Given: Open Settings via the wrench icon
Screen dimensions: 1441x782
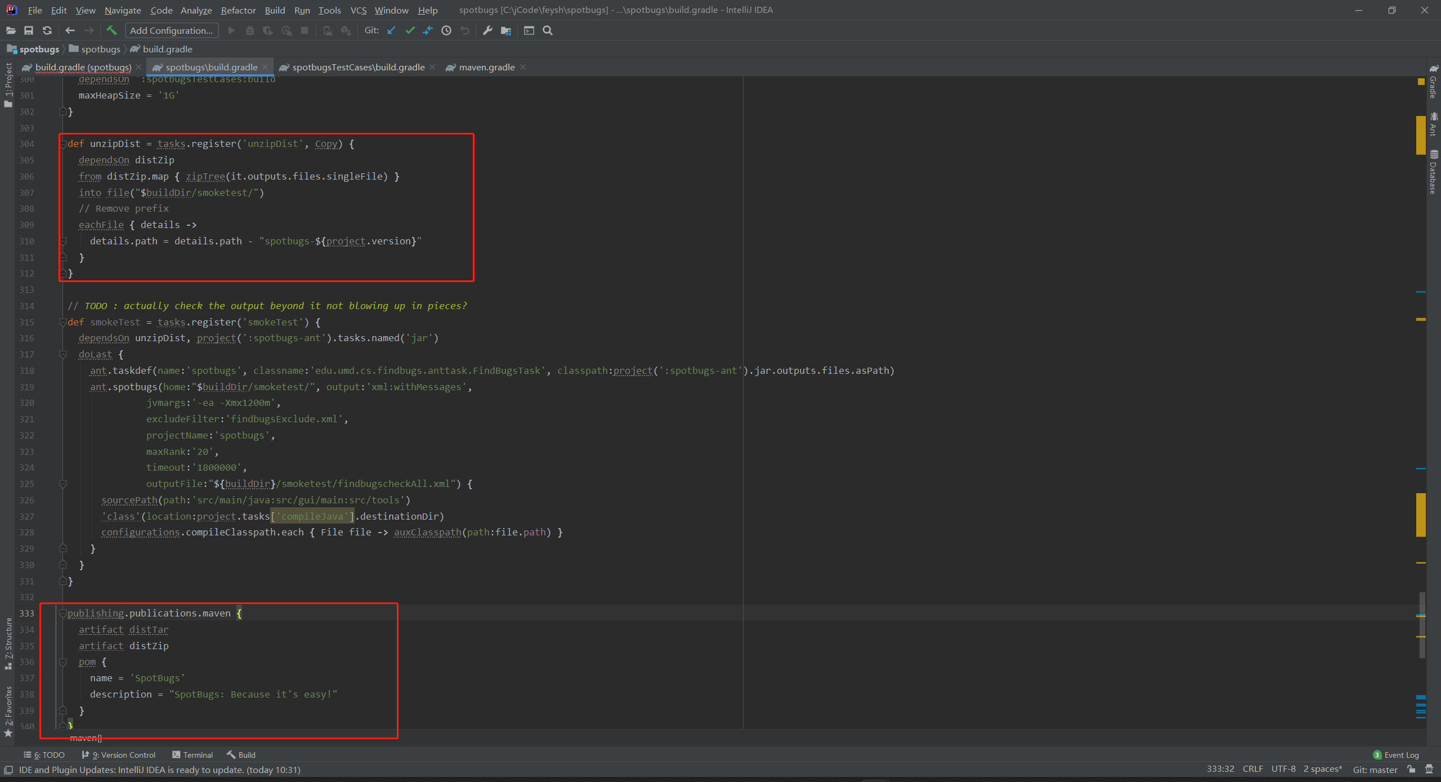Looking at the screenshot, I should (x=487, y=30).
